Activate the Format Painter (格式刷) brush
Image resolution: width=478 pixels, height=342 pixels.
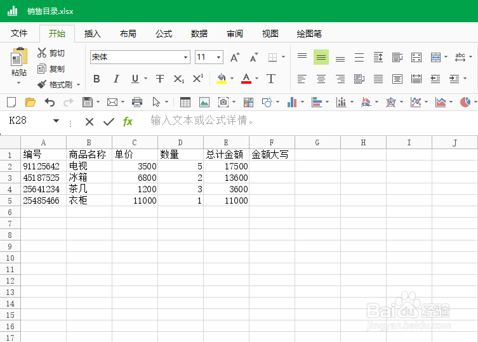[x=55, y=84]
